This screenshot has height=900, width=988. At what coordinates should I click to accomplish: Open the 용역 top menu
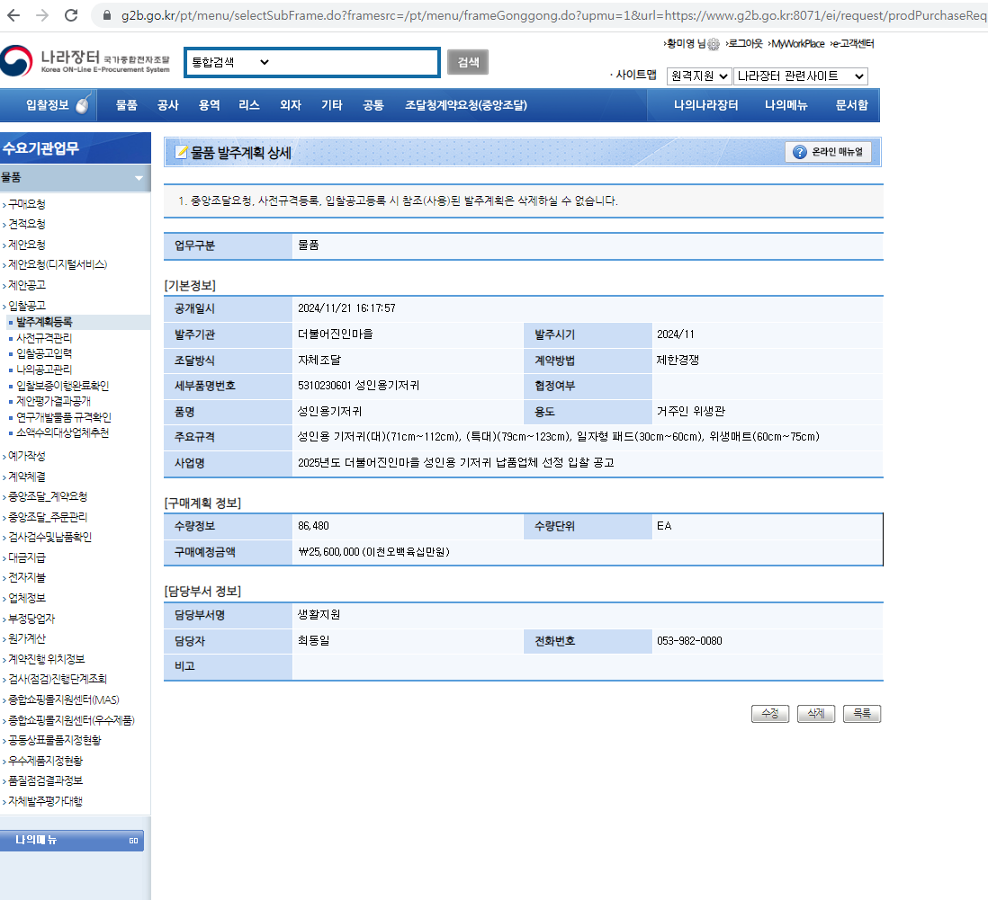click(x=209, y=105)
